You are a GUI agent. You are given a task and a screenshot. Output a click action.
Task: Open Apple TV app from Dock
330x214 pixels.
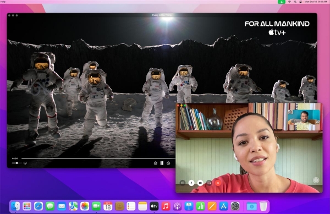click(x=154, y=206)
